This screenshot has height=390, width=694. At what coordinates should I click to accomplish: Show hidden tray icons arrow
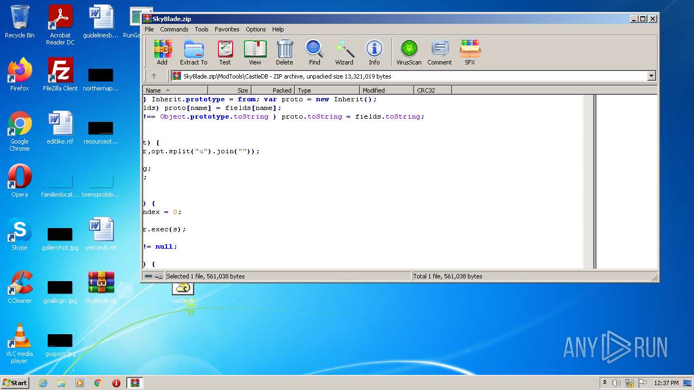click(605, 383)
